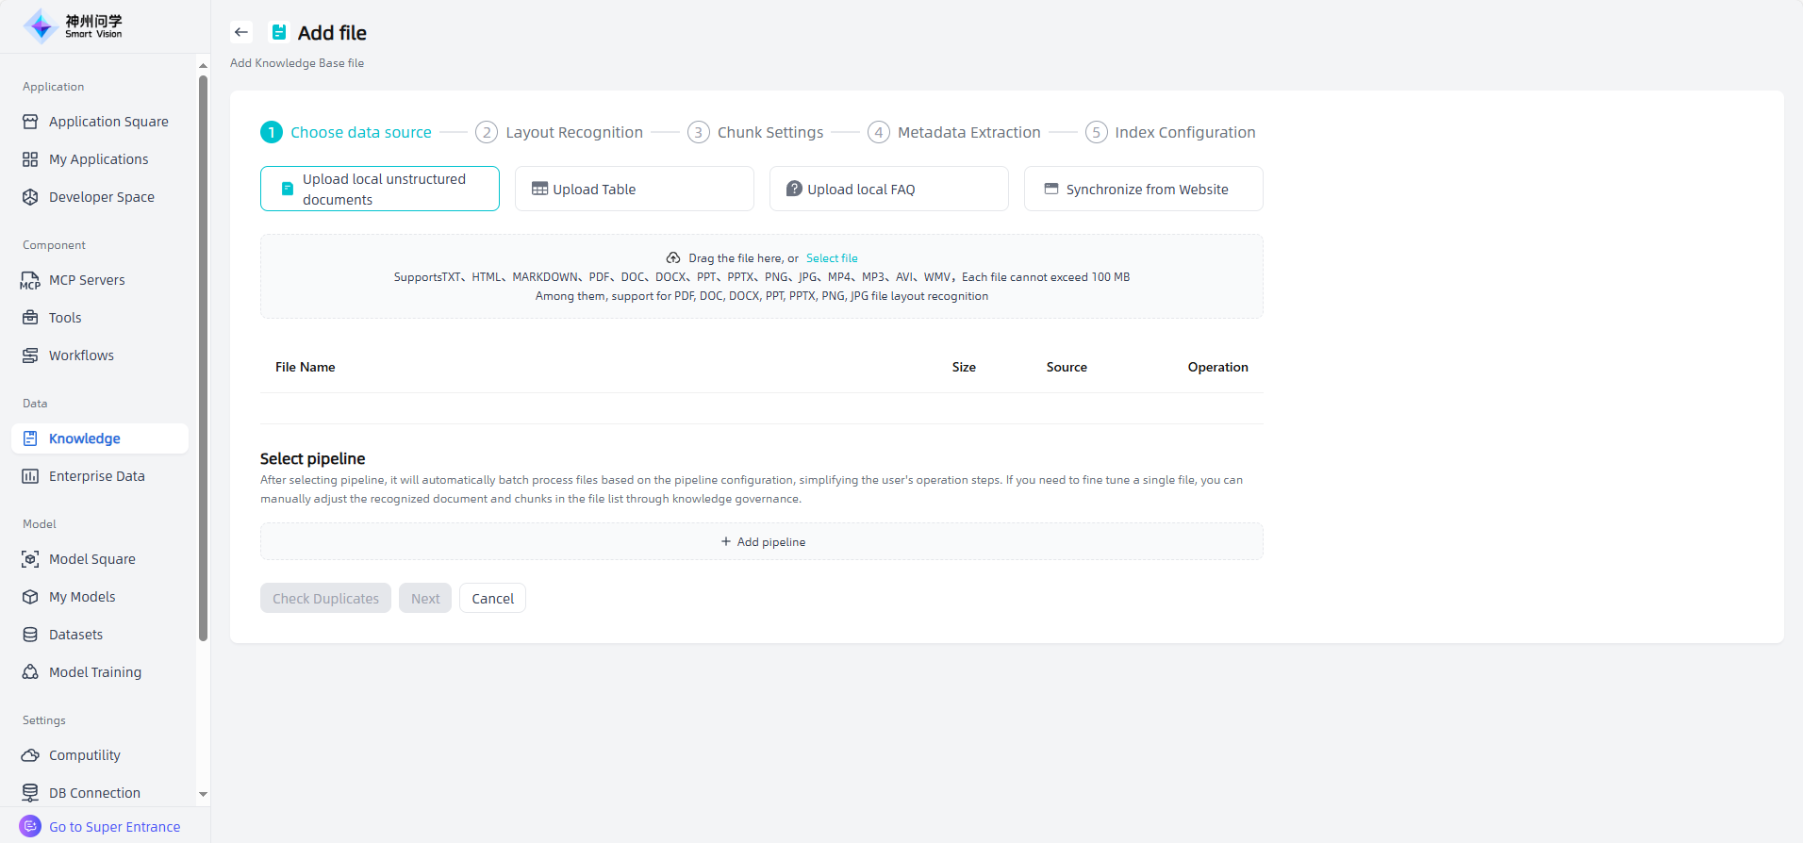This screenshot has height=843, width=1803.
Task: Click the back arrow beside Add file
Action: point(241,32)
